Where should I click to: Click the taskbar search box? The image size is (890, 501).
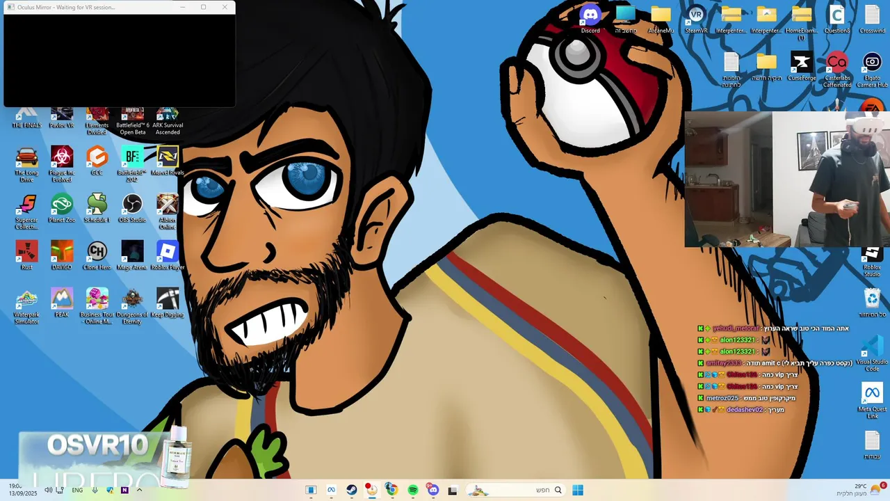(x=515, y=490)
